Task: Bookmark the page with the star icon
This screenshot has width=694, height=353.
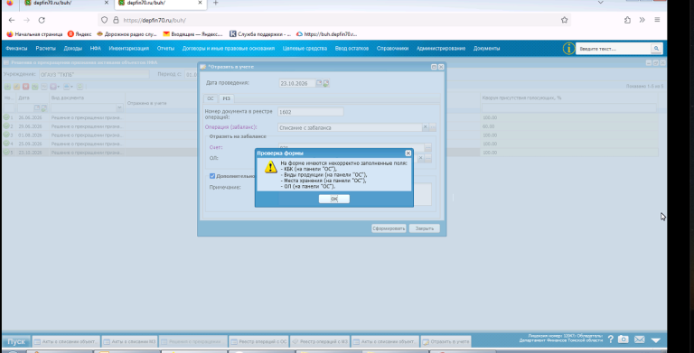Action: click(x=564, y=20)
